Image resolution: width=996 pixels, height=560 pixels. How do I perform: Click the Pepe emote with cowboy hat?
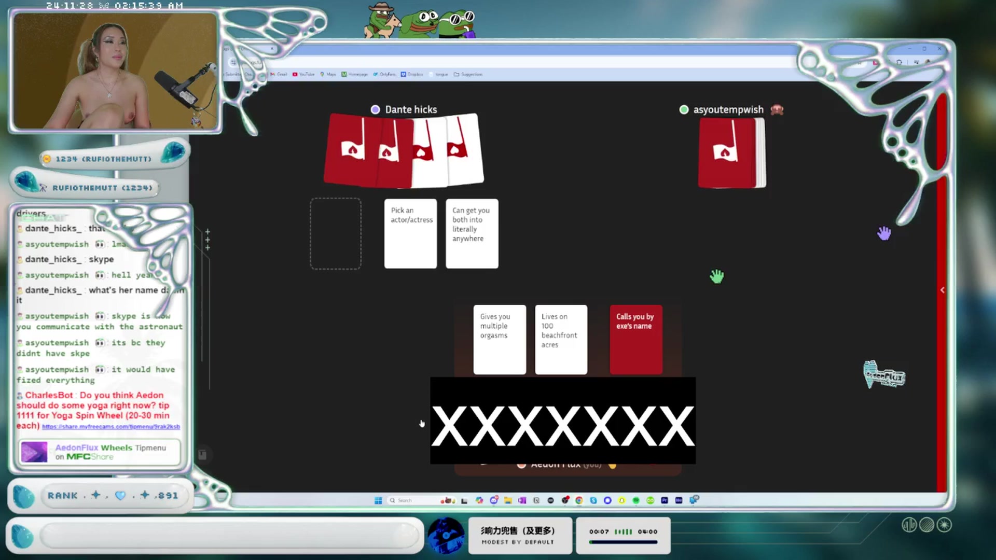(x=383, y=20)
